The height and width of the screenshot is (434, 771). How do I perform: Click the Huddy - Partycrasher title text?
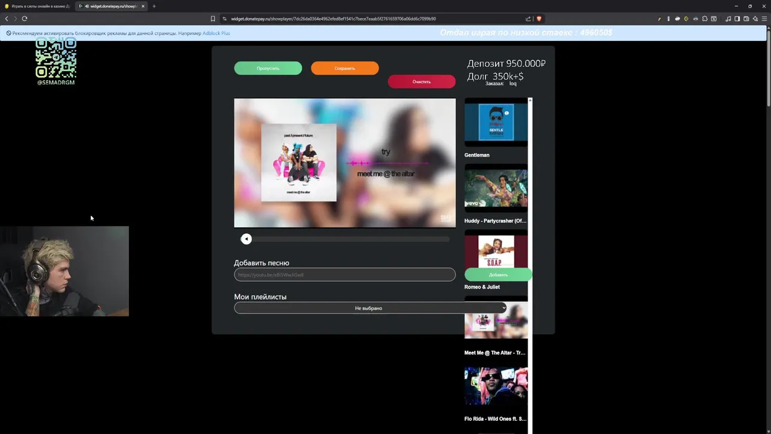pos(495,221)
